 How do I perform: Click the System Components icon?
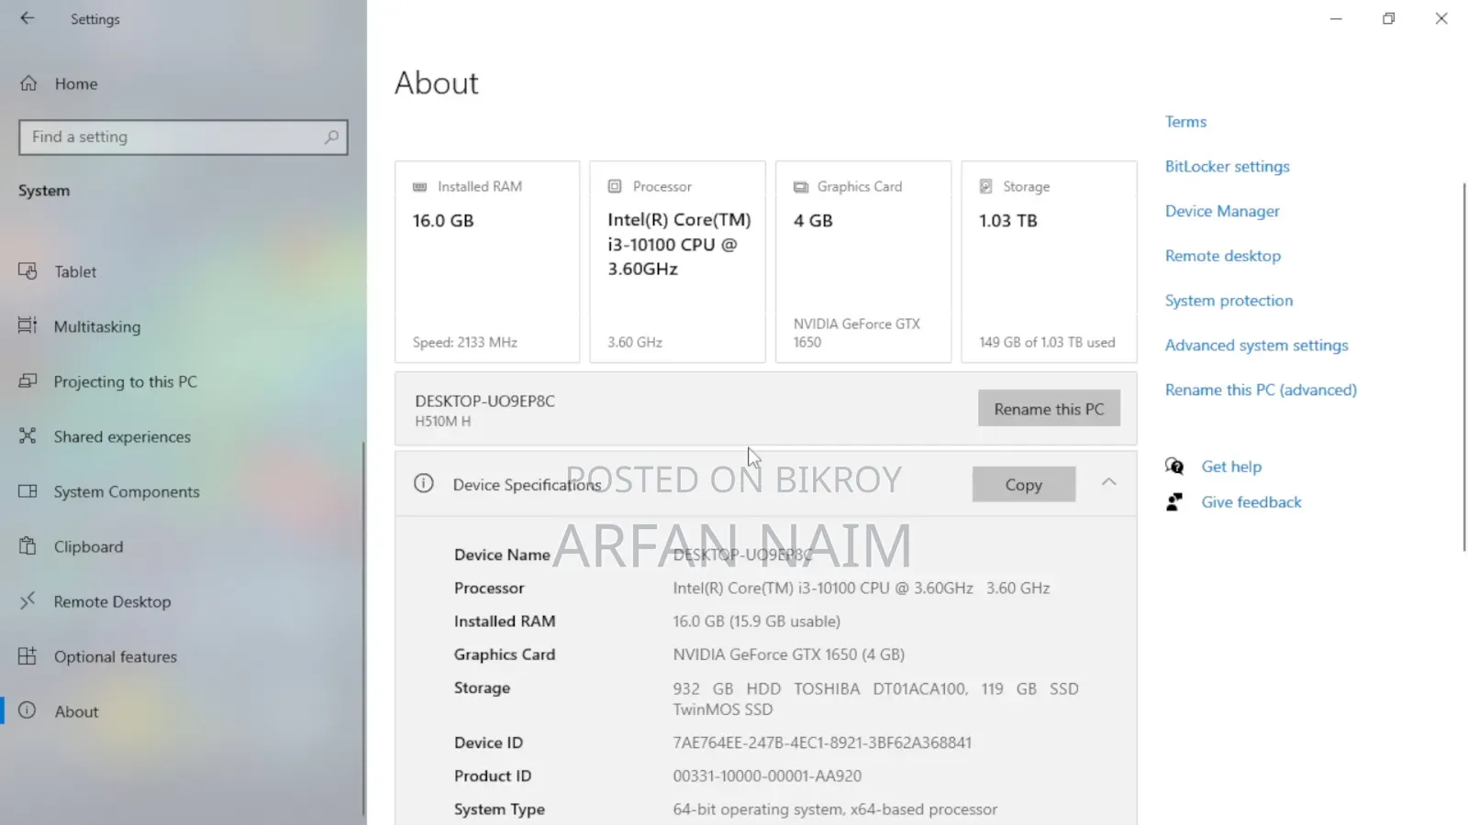click(28, 491)
